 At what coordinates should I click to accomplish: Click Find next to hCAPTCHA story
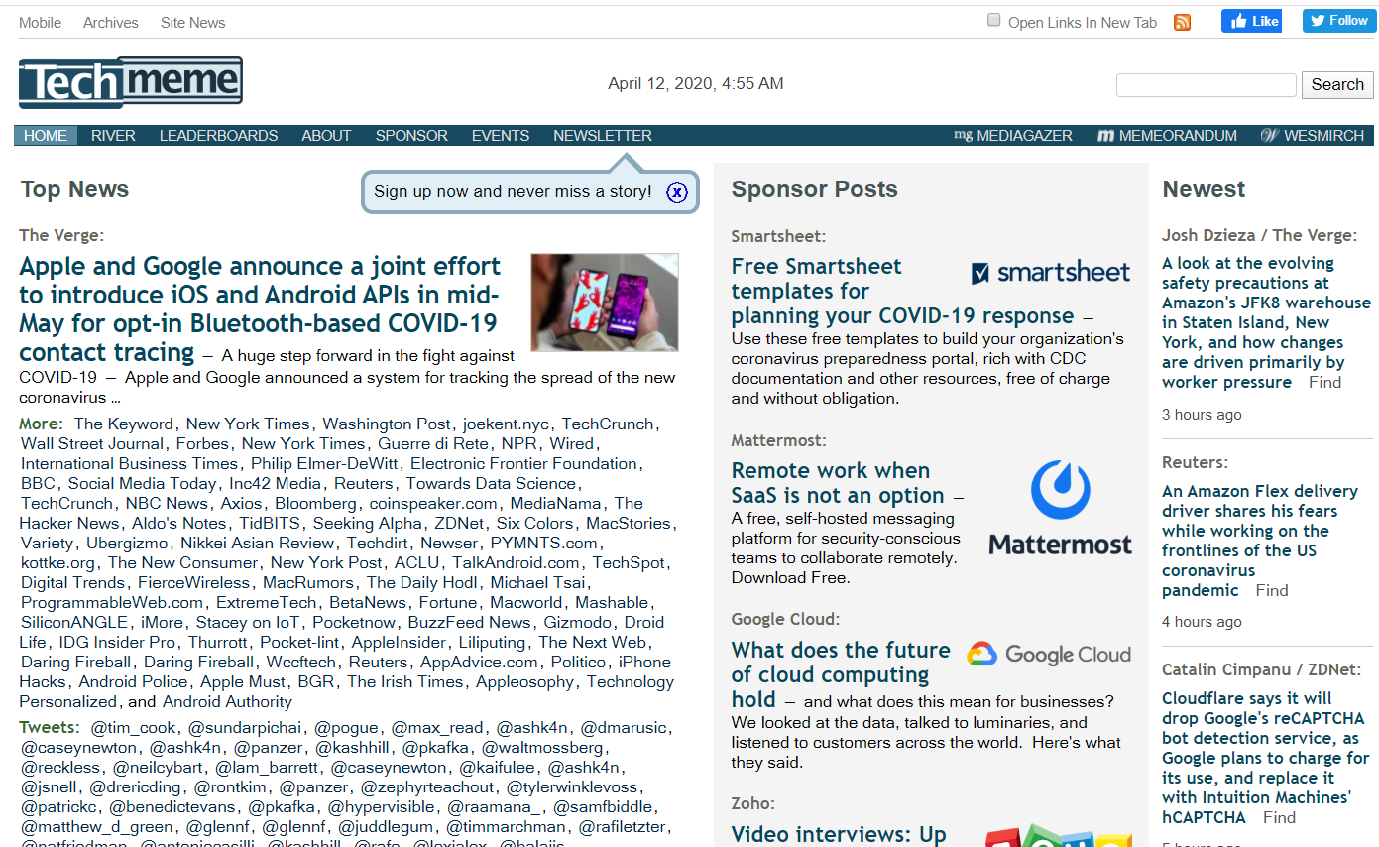click(x=1279, y=817)
